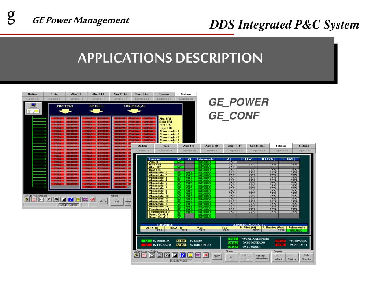Select the wrench tool icon in the front Tabelas window
Image resolution: width=375 pixels, height=281 pixels.
[x=137, y=255]
